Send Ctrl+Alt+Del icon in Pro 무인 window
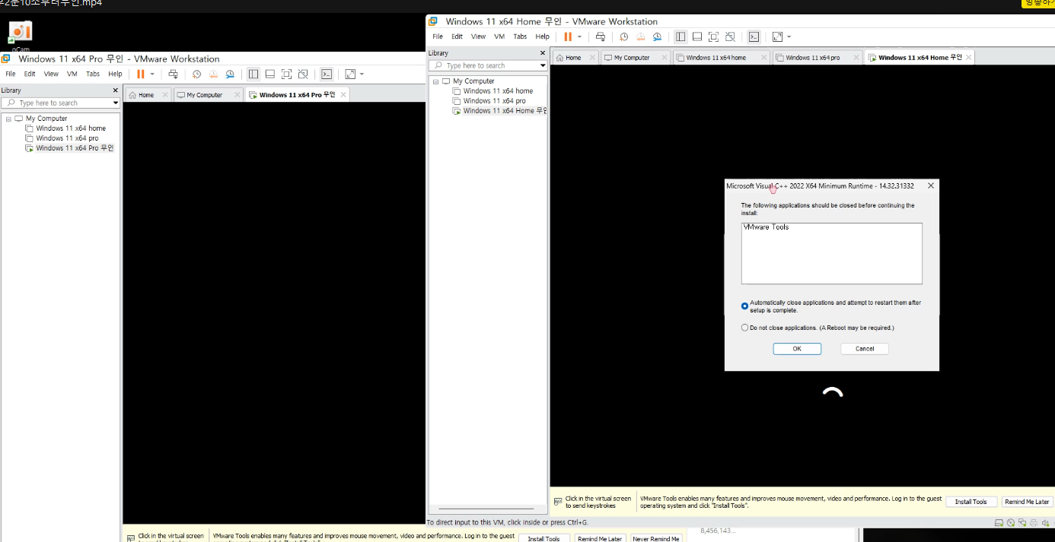The width and height of the screenshot is (1055, 542). [x=174, y=74]
